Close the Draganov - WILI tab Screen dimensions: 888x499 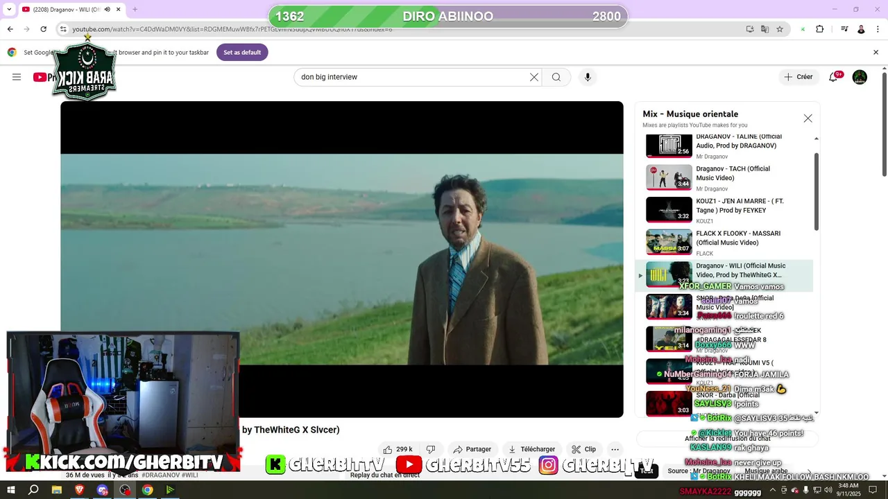(x=118, y=10)
